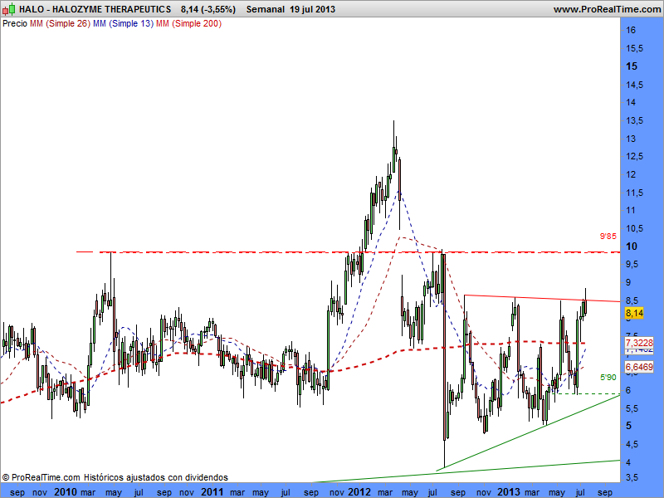This screenshot has width=664, height=498.
Task: Click the 13 price axis label
Action: click(631, 139)
